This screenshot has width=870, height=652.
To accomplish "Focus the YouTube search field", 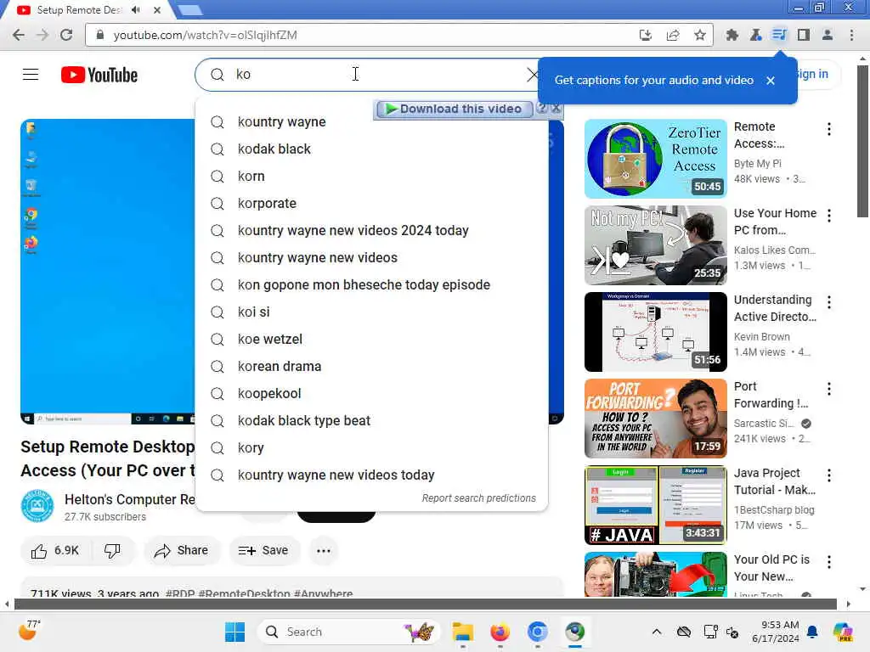I will point(366,75).
